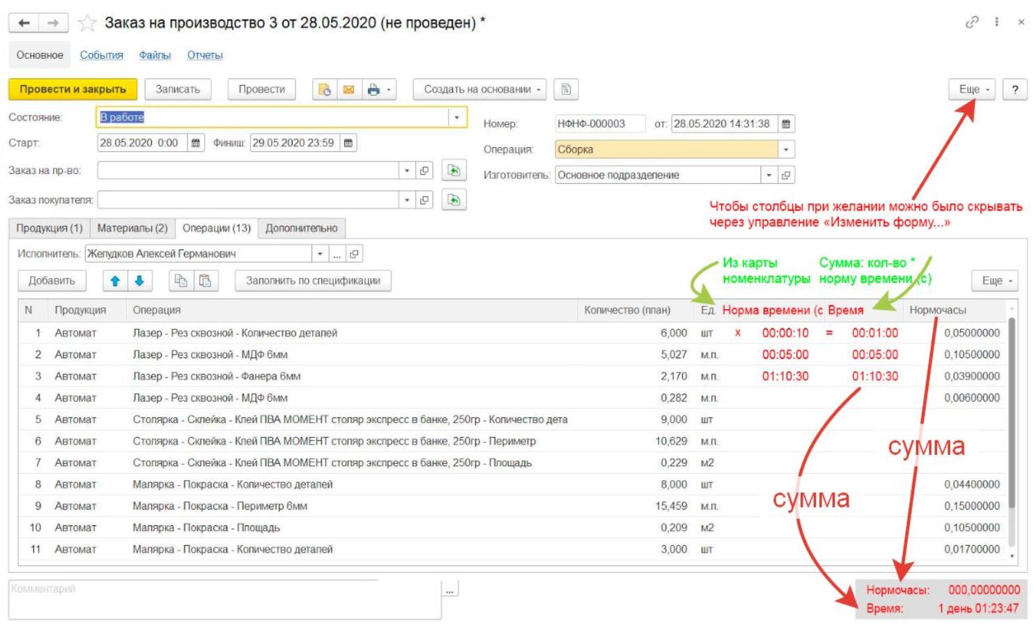The image size is (1034, 632).
Task: Open calendar picker for Старт date
Action: click(196, 143)
